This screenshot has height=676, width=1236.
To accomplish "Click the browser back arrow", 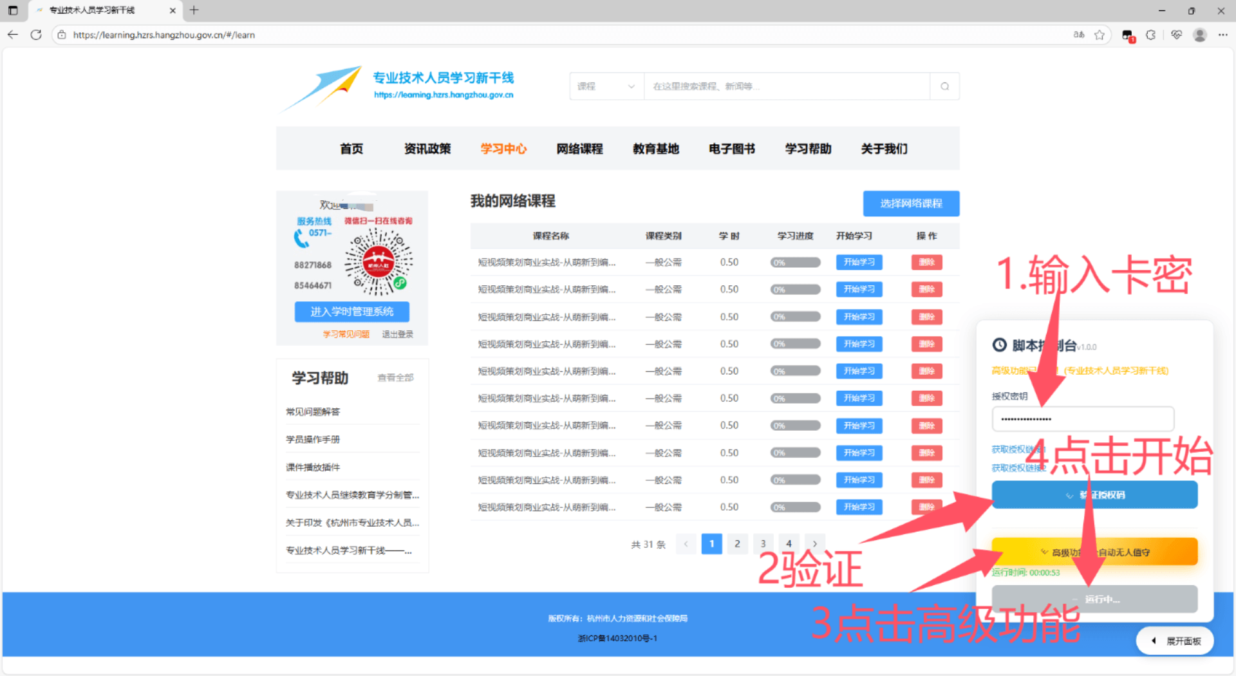I will 13,35.
